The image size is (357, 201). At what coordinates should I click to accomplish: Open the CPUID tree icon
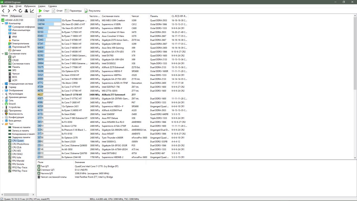[10, 60]
